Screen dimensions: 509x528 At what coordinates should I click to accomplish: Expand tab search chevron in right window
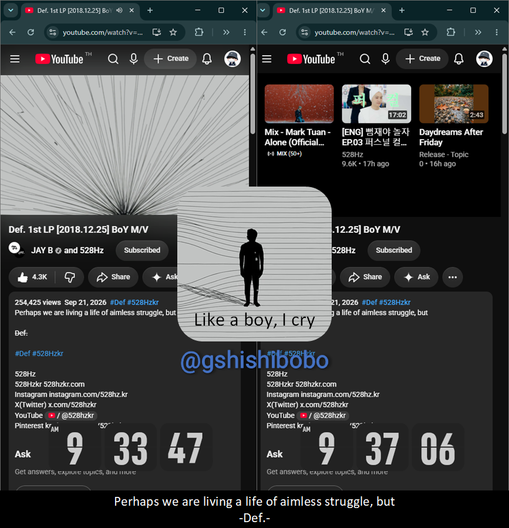coord(263,11)
